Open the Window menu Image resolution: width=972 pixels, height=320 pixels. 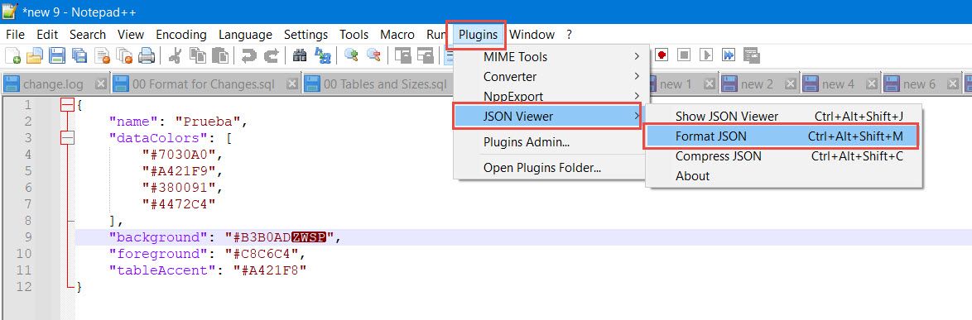532,35
